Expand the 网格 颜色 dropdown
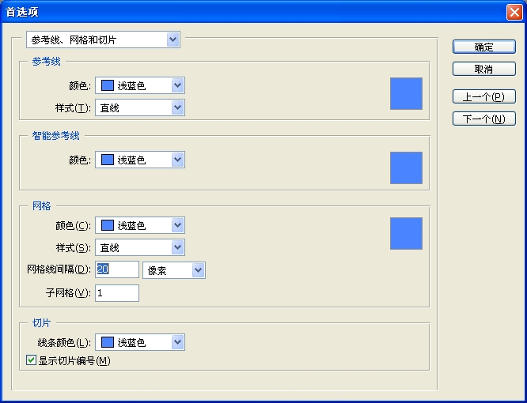 (x=140, y=226)
